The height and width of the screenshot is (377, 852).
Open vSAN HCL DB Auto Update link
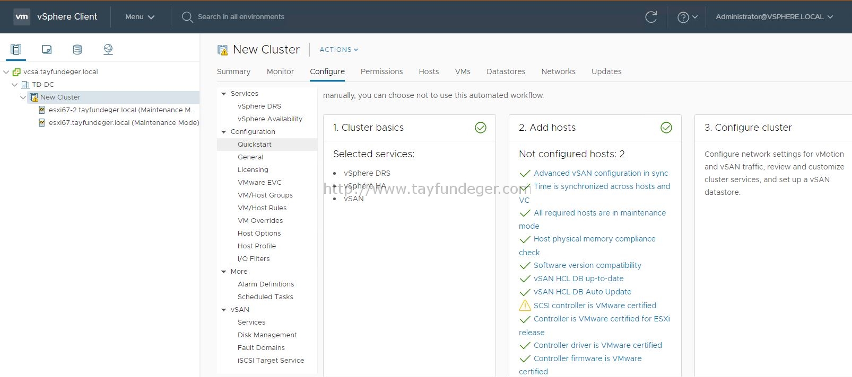583,292
